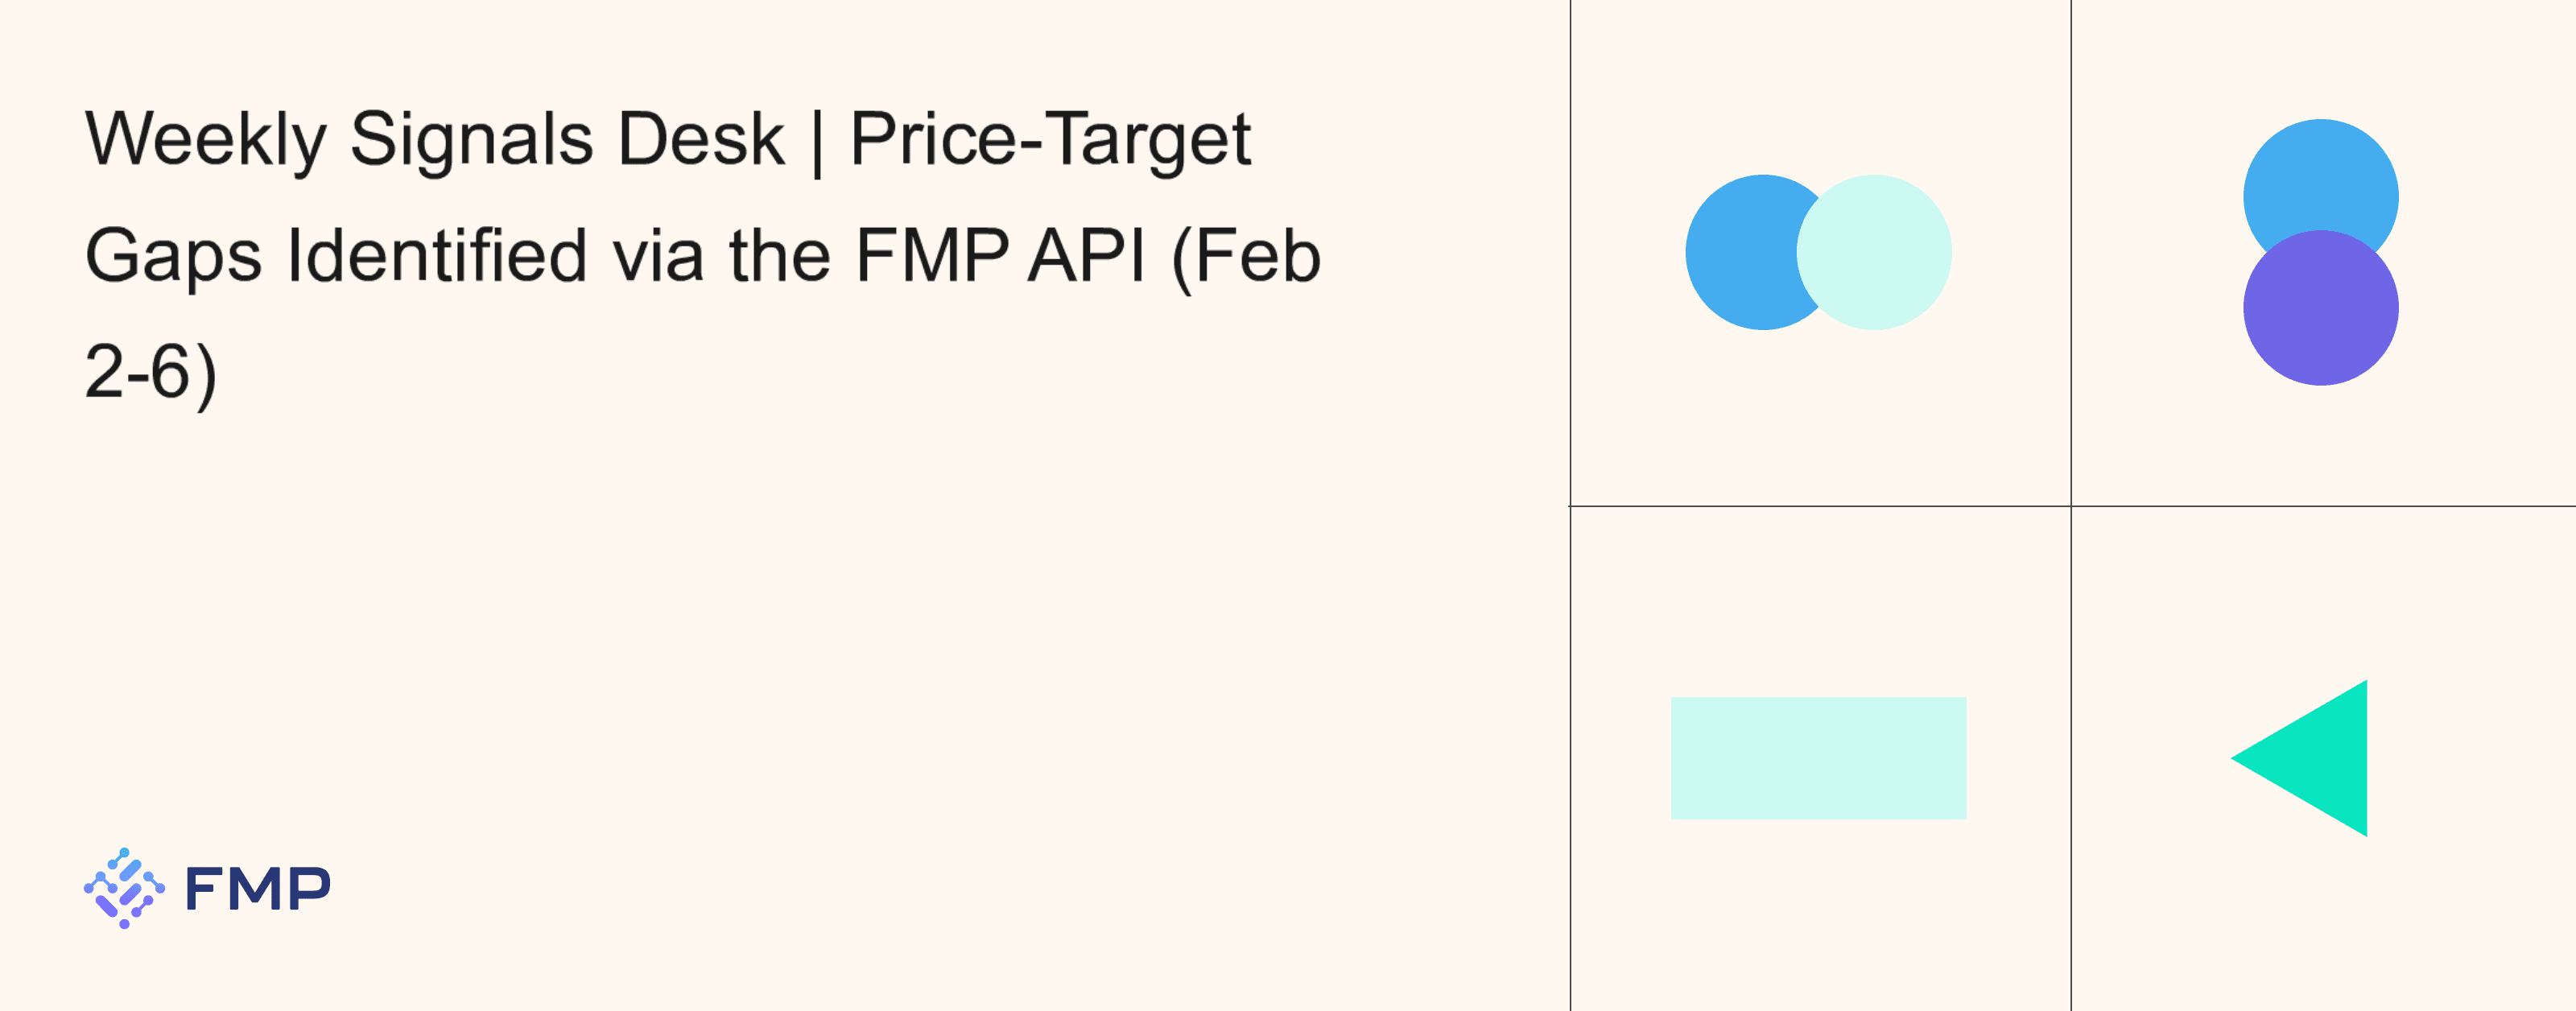The image size is (2576, 1011).
Task: Click the pipe separator in the headline
Action: (817, 142)
